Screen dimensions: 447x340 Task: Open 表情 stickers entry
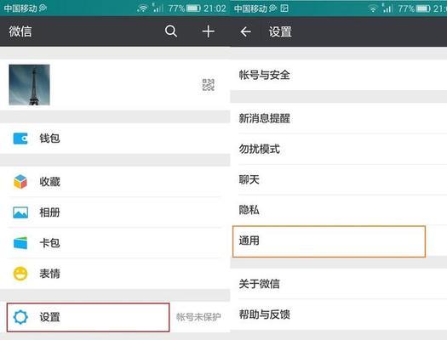pyautogui.click(x=115, y=274)
